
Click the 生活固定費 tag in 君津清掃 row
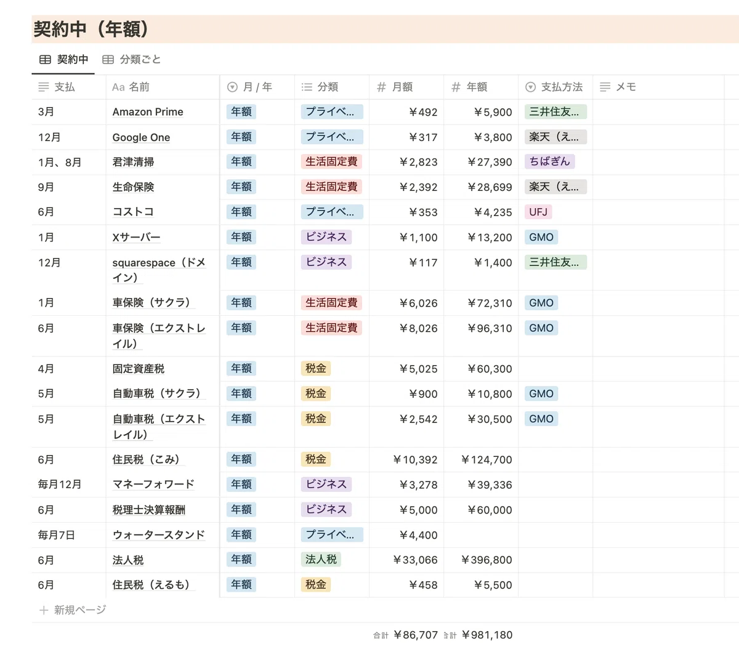[x=331, y=161]
